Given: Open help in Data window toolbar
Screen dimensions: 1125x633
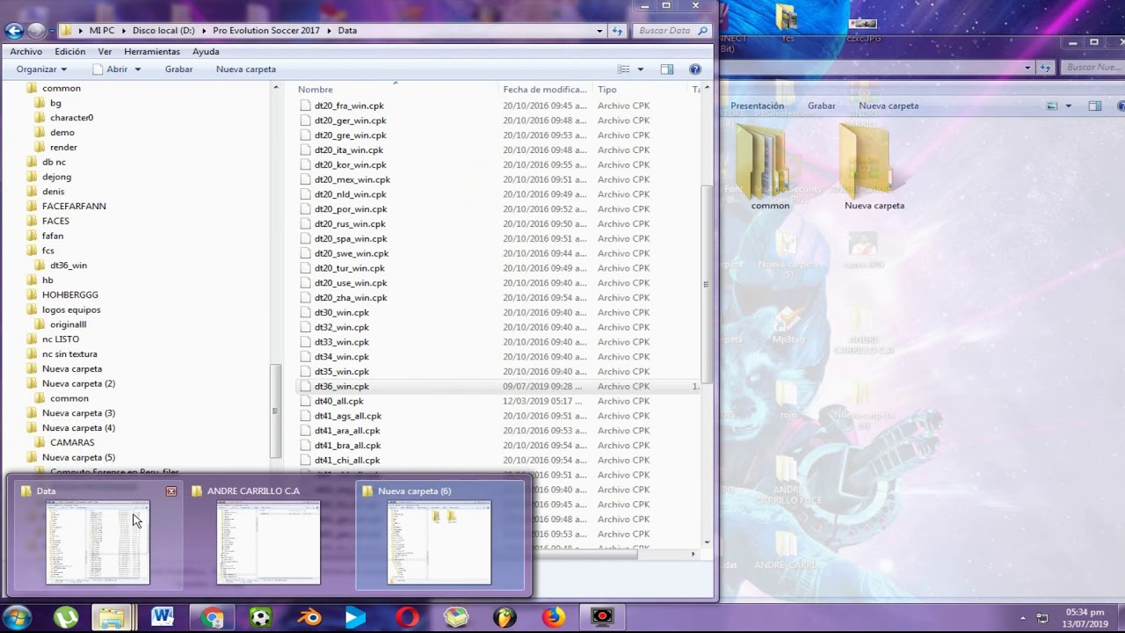Looking at the screenshot, I should pyautogui.click(x=695, y=69).
